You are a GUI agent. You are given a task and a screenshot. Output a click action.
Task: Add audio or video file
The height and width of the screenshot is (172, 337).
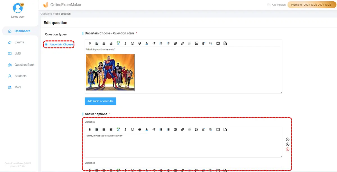pos(100,101)
